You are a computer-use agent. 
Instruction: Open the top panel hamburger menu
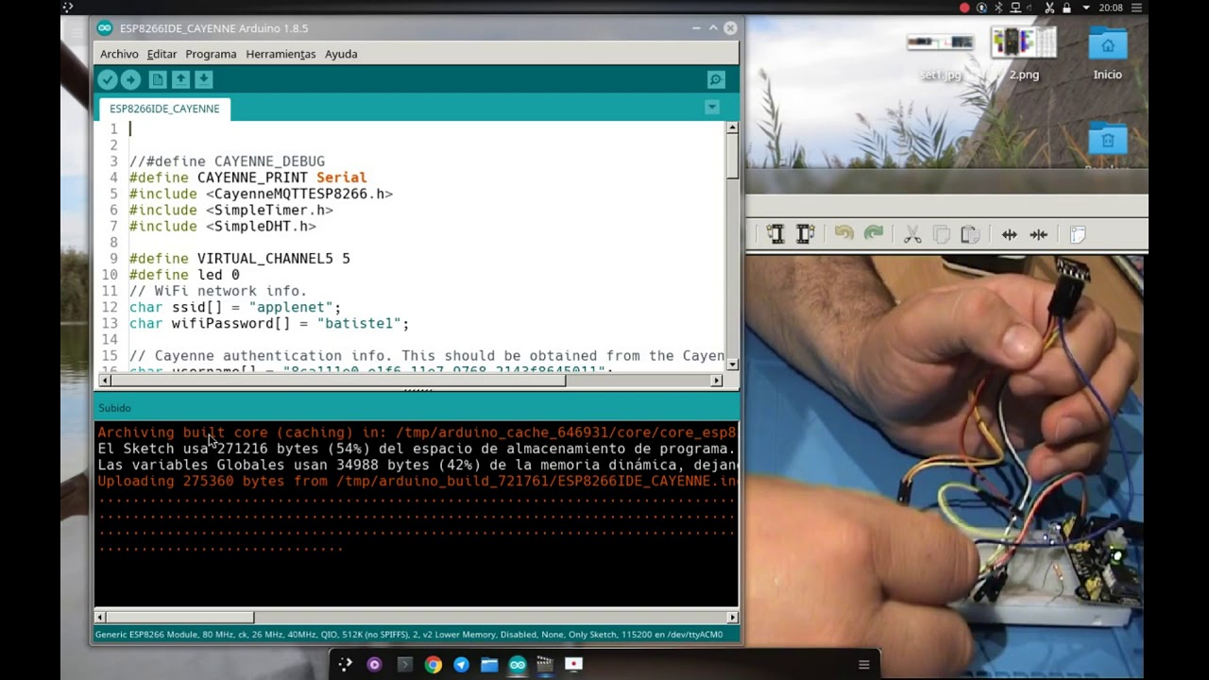[x=1137, y=8]
